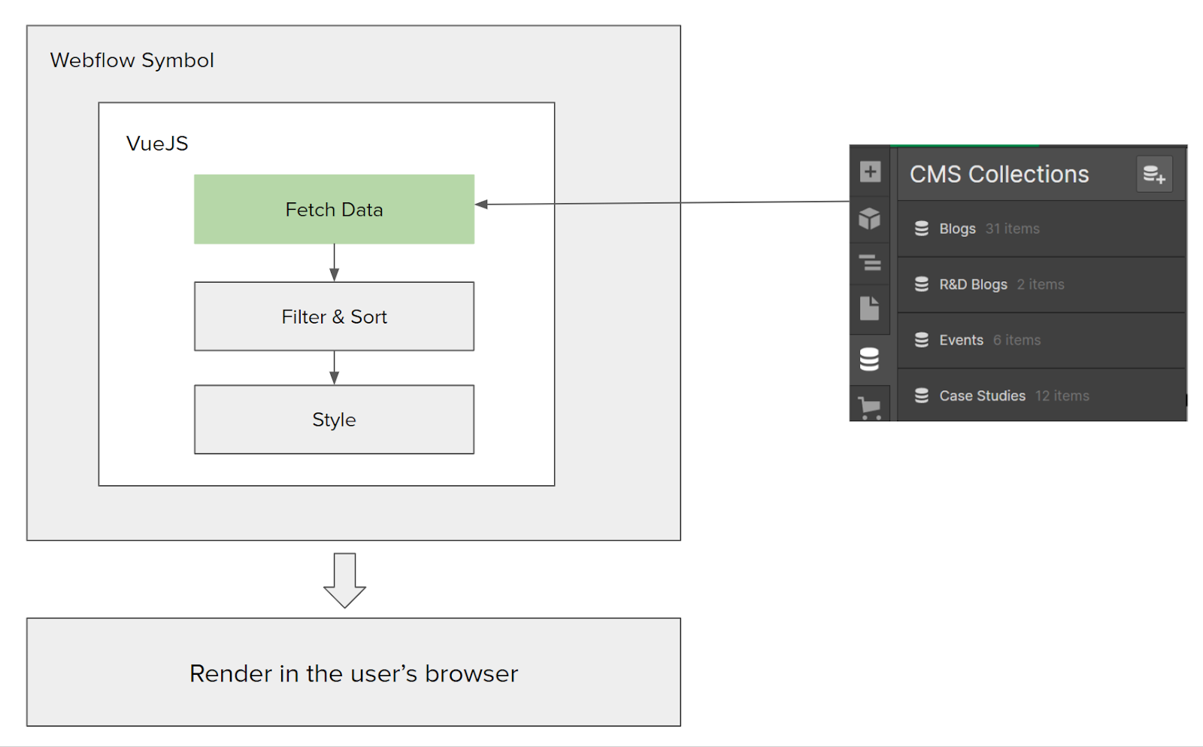Select the CMS database stack sidebar icon
Image resolution: width=1203 pixels, height=747 pixels.
coord(870,359)
